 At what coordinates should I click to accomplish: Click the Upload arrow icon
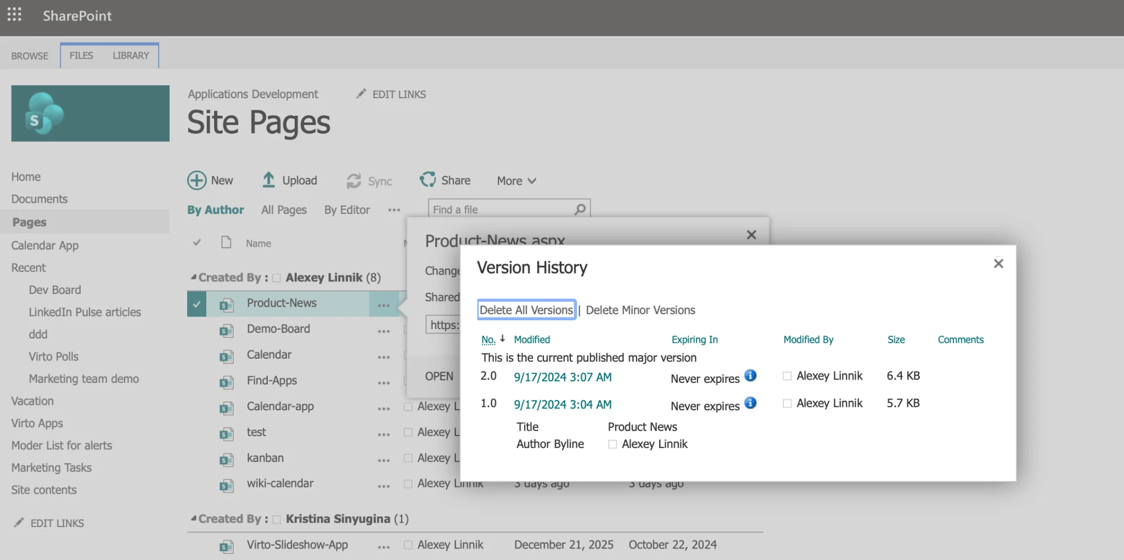pyautogui.click(x=268, y=180)
